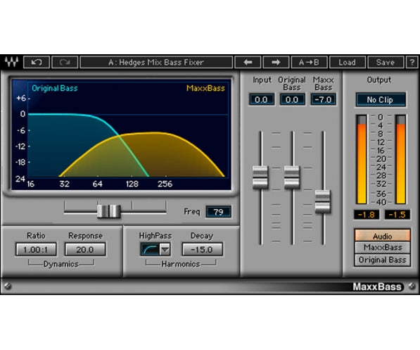
Task: Click the MaxxBass graph label
Action: 205,88
